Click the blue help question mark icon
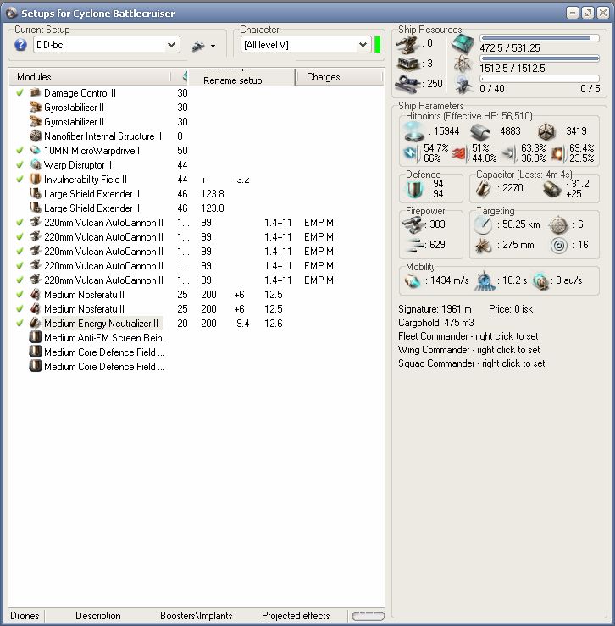 pos(20,45)
